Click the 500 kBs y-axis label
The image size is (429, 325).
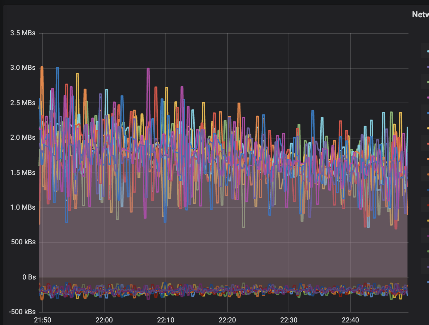(23, 242)
